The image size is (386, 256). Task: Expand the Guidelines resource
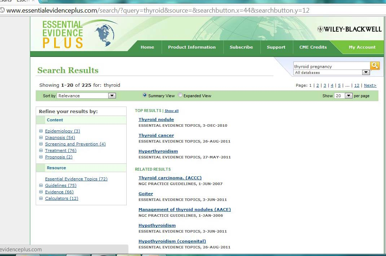[x=41, y=185]
